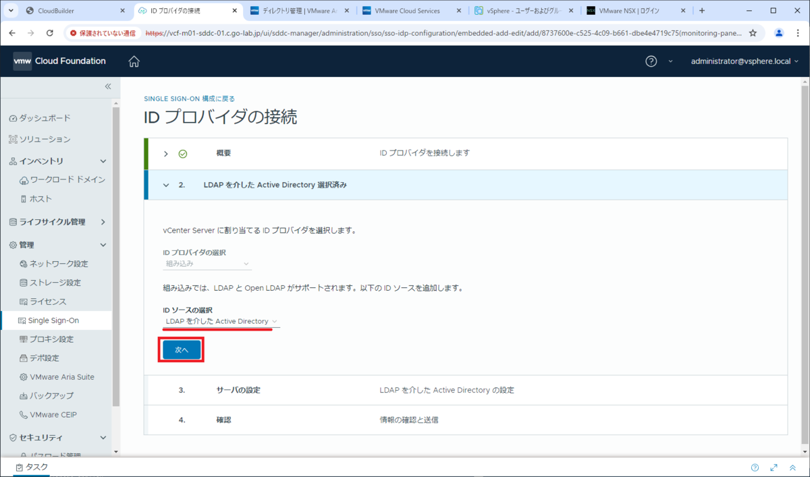This screenshot has width=810, height=477.
Task: Click the Cloud Foundation home icon
Action: [x=134, y=61]
